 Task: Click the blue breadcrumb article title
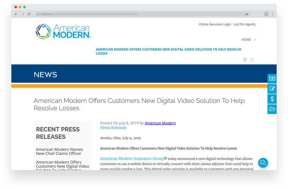coord(168,51)
